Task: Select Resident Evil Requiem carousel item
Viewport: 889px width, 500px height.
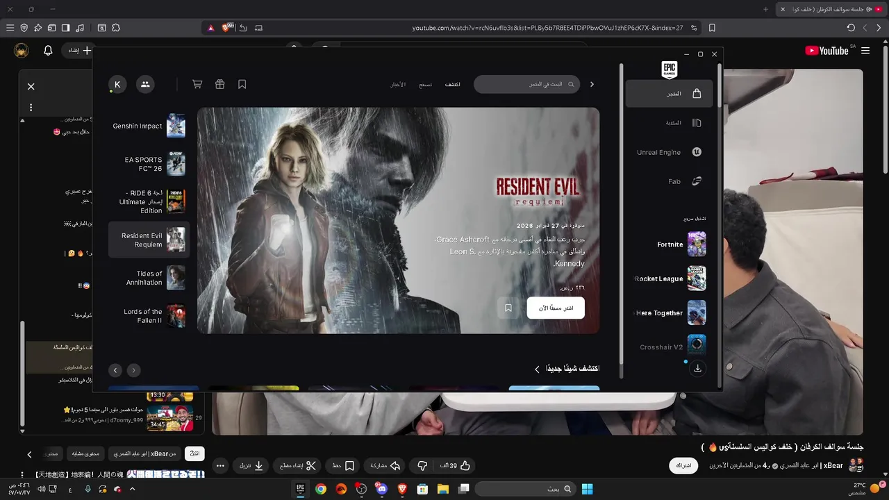Action: coord(149,240)
